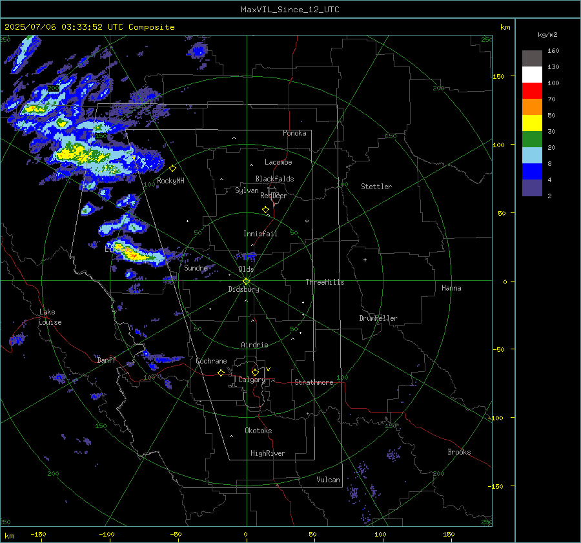Click the Sundre city label
The width and height of the screenshot is (581, 543).
196,268
